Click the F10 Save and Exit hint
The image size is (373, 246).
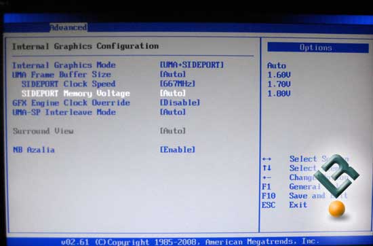305,196
